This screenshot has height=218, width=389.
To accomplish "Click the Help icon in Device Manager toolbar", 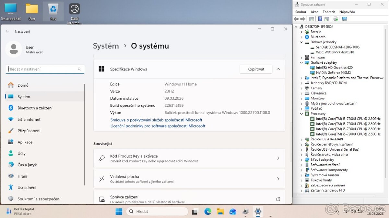I will pyautogui.click(x=320, y=19).
